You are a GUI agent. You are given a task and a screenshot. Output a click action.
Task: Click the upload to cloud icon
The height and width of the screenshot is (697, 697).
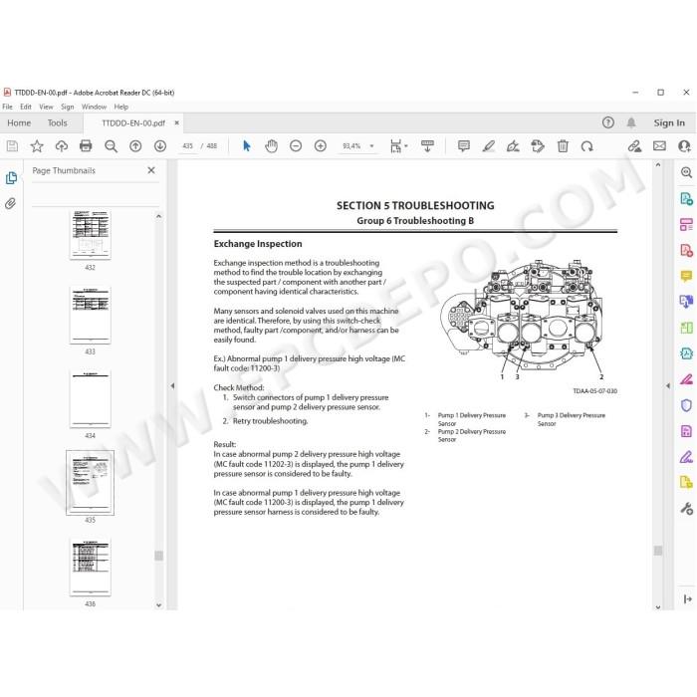(x=62, y=145)
